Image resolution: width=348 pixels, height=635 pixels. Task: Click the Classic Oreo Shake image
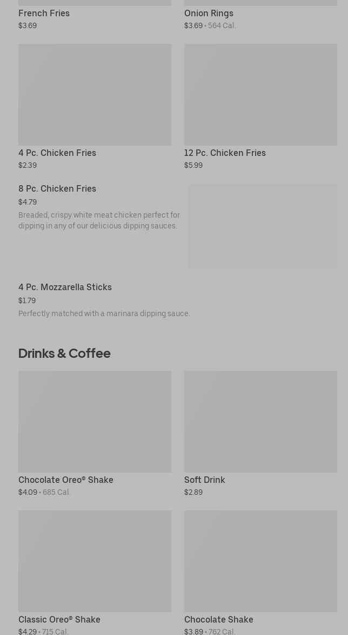pyautogui.click(x=95, y=561)
